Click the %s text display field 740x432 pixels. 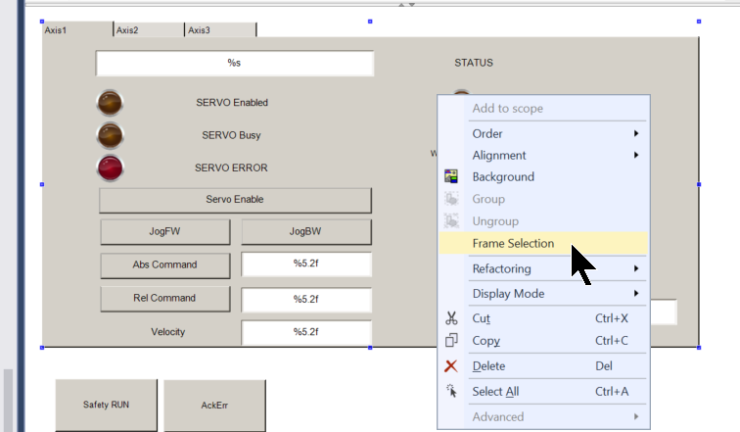click(x=235, y=63)
